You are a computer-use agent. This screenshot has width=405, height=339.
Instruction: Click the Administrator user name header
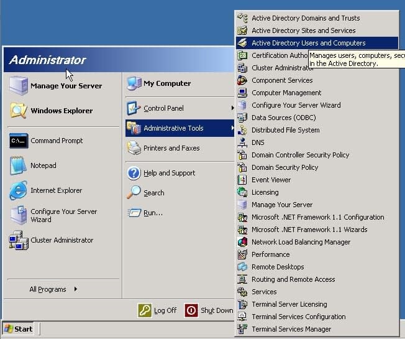pos(48,60)
